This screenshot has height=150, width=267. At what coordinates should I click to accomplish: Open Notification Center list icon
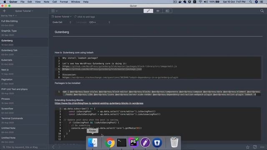point(262,2)
